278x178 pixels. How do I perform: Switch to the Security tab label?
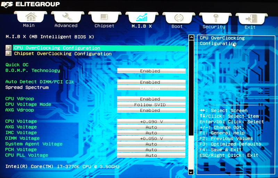pos(214,27)
